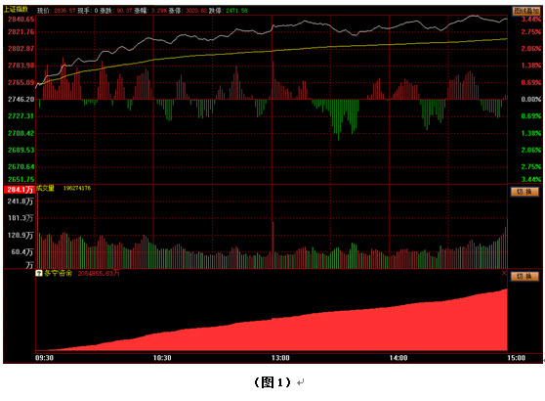Open the question-mark help icon beside 多空资金
This screenshot has width=545, height=401.
click(39, 273)
